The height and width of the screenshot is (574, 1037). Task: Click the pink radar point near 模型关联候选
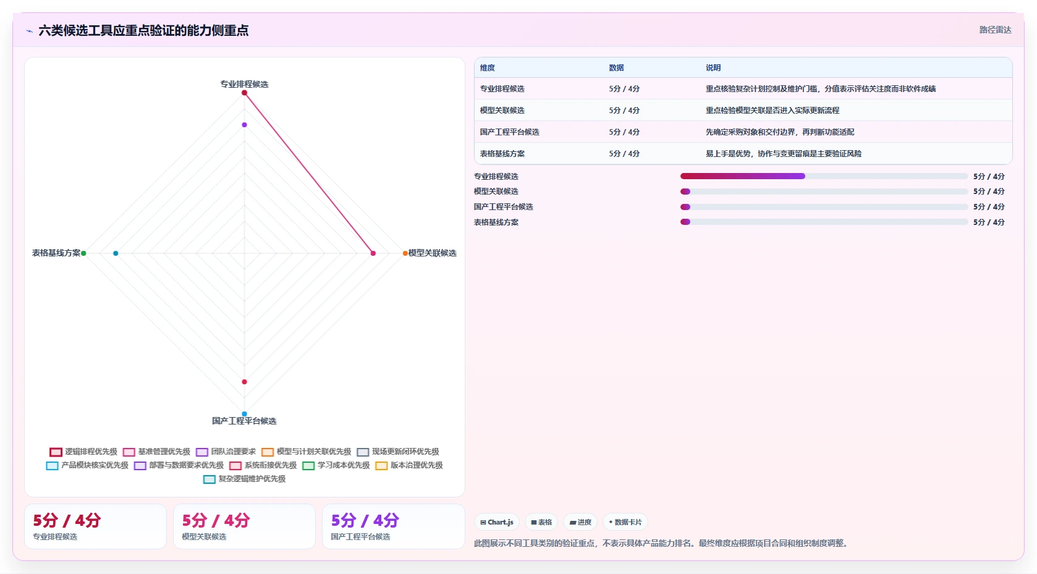pyautogui.click(x=373, y=253)
